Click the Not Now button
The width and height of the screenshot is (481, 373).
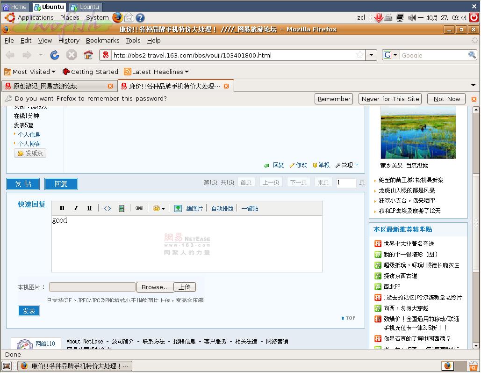tap(446, 99)
